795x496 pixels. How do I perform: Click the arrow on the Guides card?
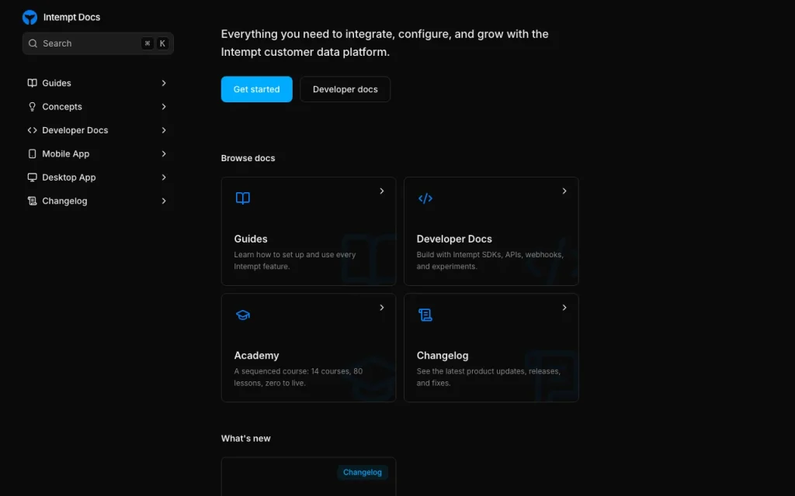tap(382, 191)
